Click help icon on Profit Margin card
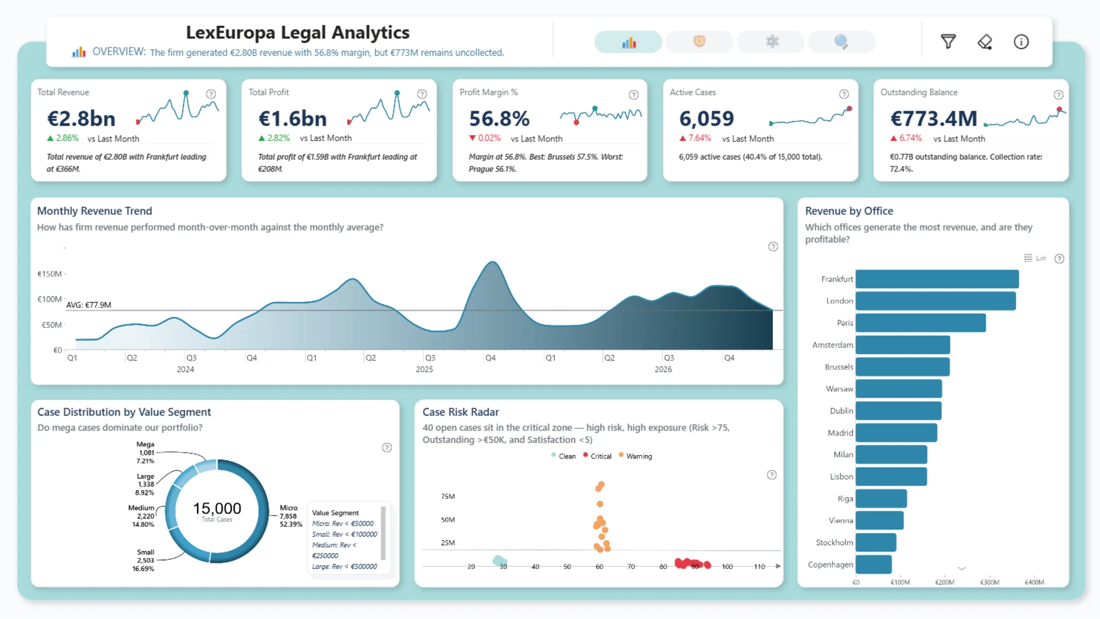This screenshot has height=619, width=1100. click(x=634, y=95)
